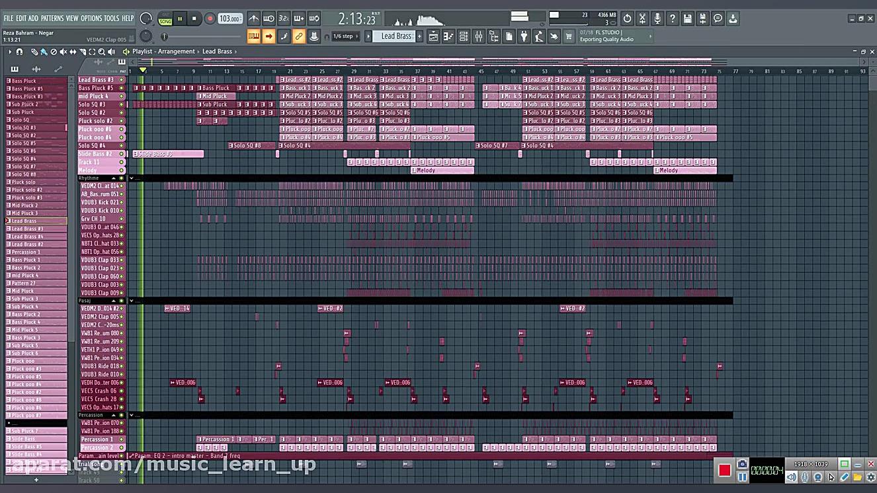The image size is (877, 493).
Task: Open the PATTERNS menu
Action: pos(52,19)
